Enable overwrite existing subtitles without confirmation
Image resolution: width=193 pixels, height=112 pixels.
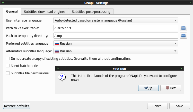click(x=8, y=58)
